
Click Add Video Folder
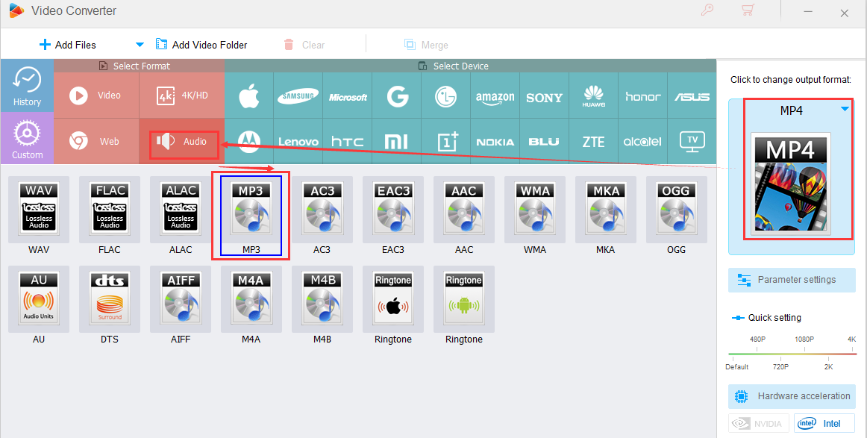pos(201,45)
